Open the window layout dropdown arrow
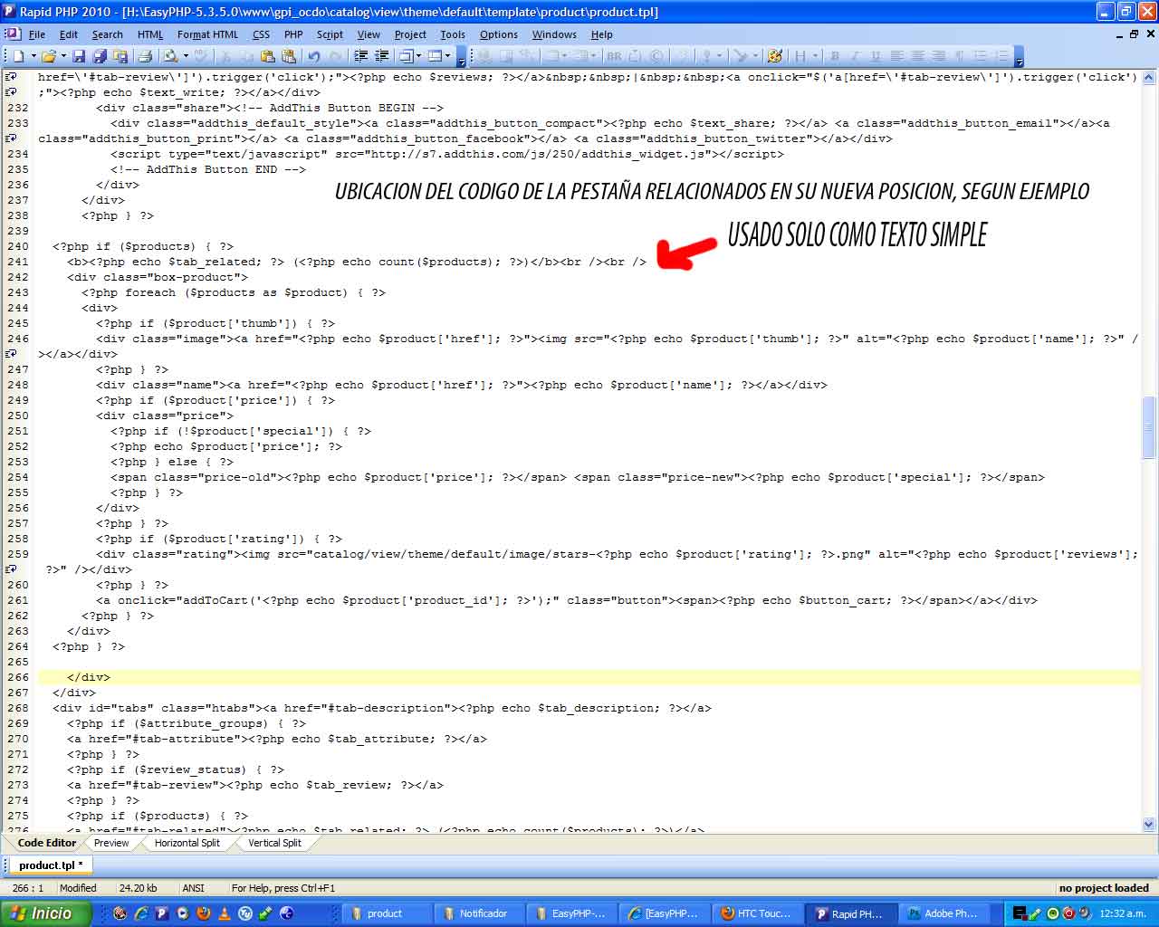The height and width of the screenshot is (927, 1159). 448,56
